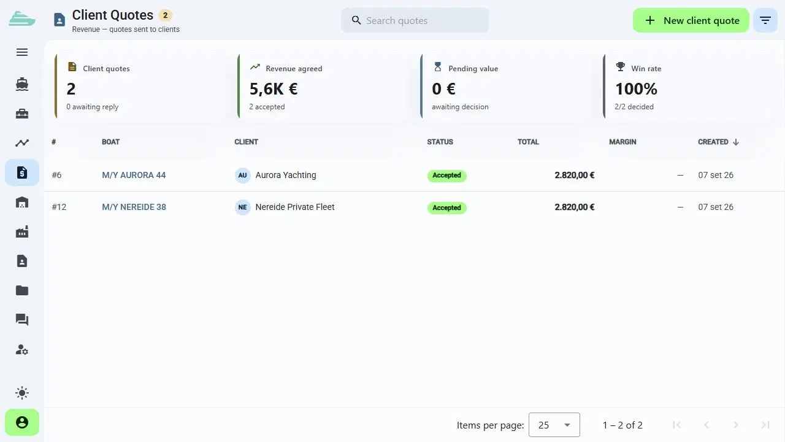Click the Client Quotes page title icon
785x442 pixels.
[x=59, y=20]
